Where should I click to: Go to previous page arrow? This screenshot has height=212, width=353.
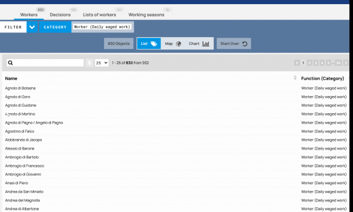(x=297, y=63)
